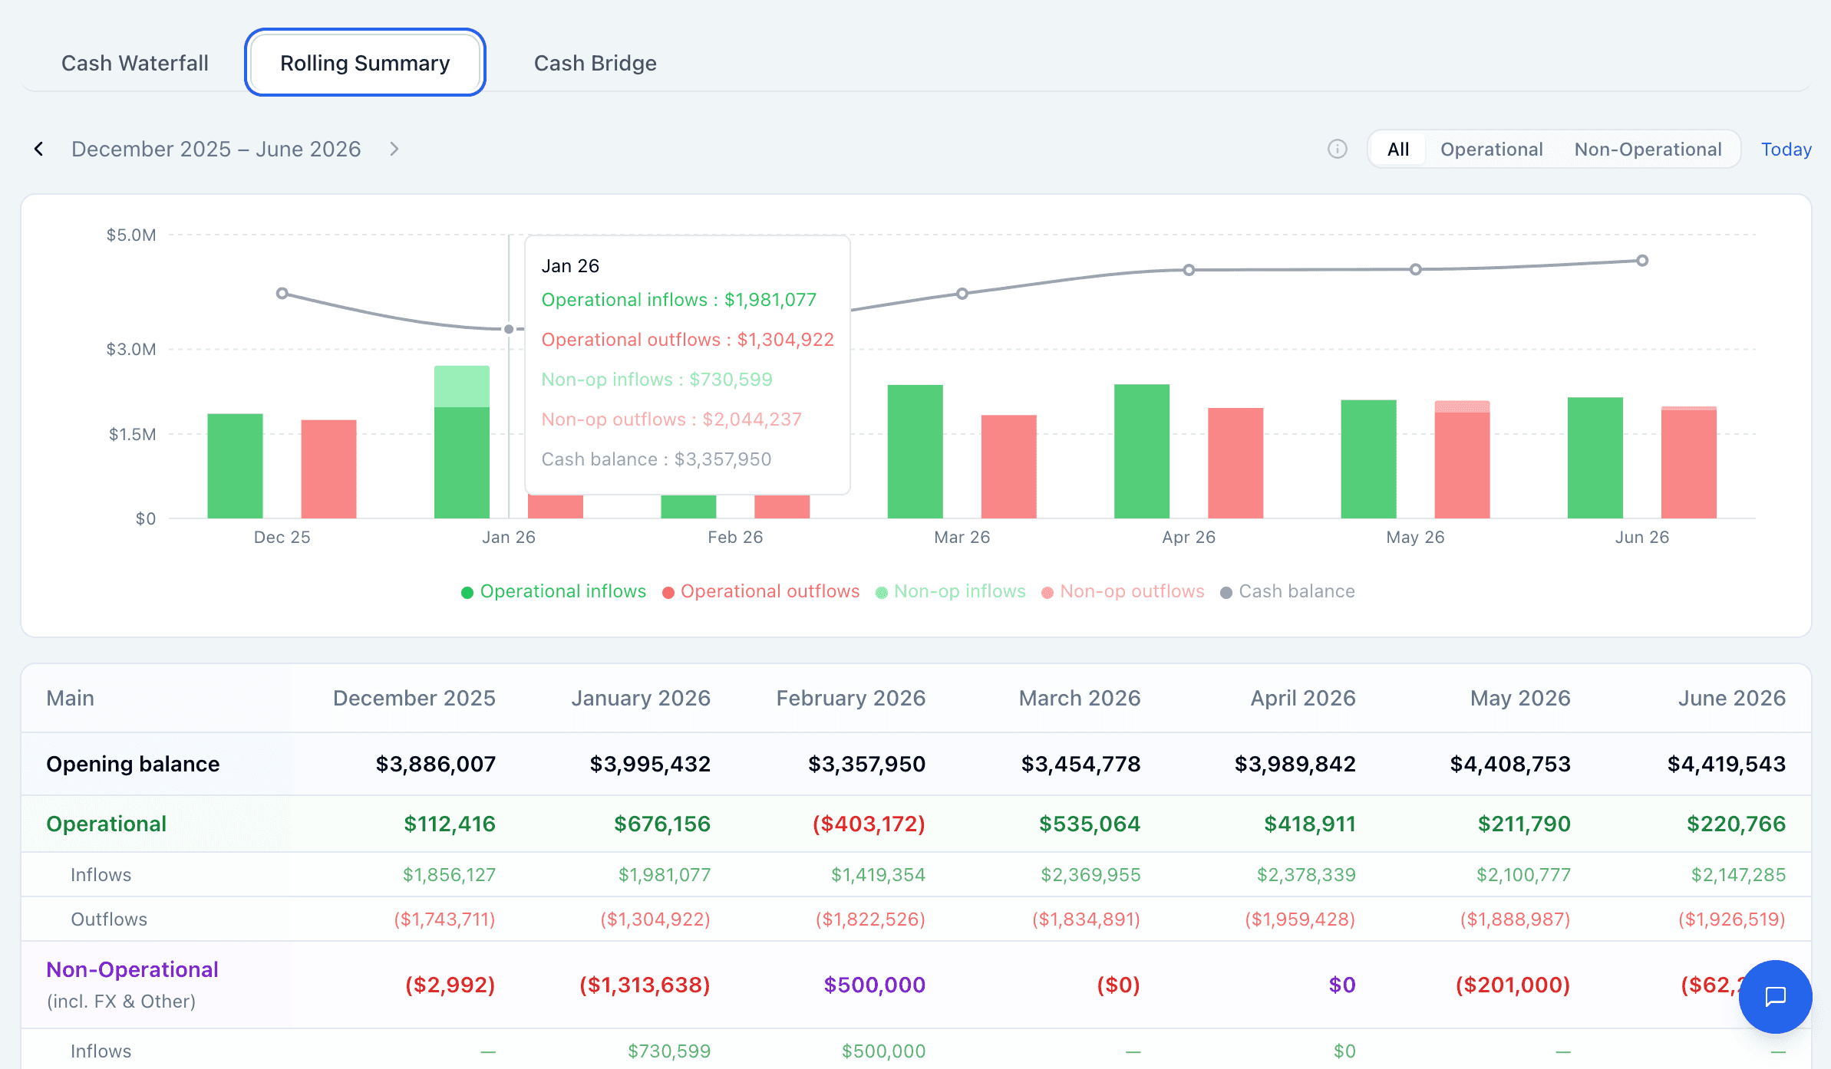Screen dimensions: 1831x1069
Task: Click cash balance point for Apr 26
Action: click(1189, 270)
